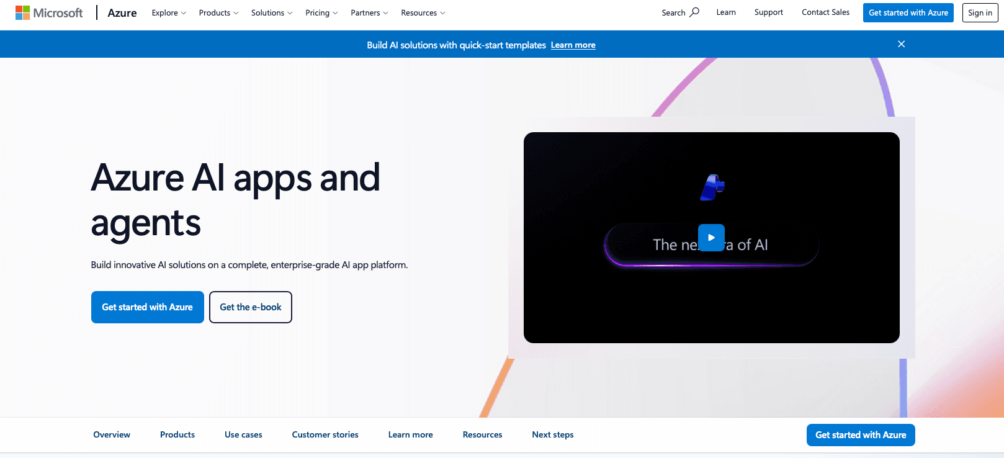Click the "Build AI solutions with quick-start templates" banner text
The height and width of the screenshot is (458, 1004).
(x=456, y=45)
